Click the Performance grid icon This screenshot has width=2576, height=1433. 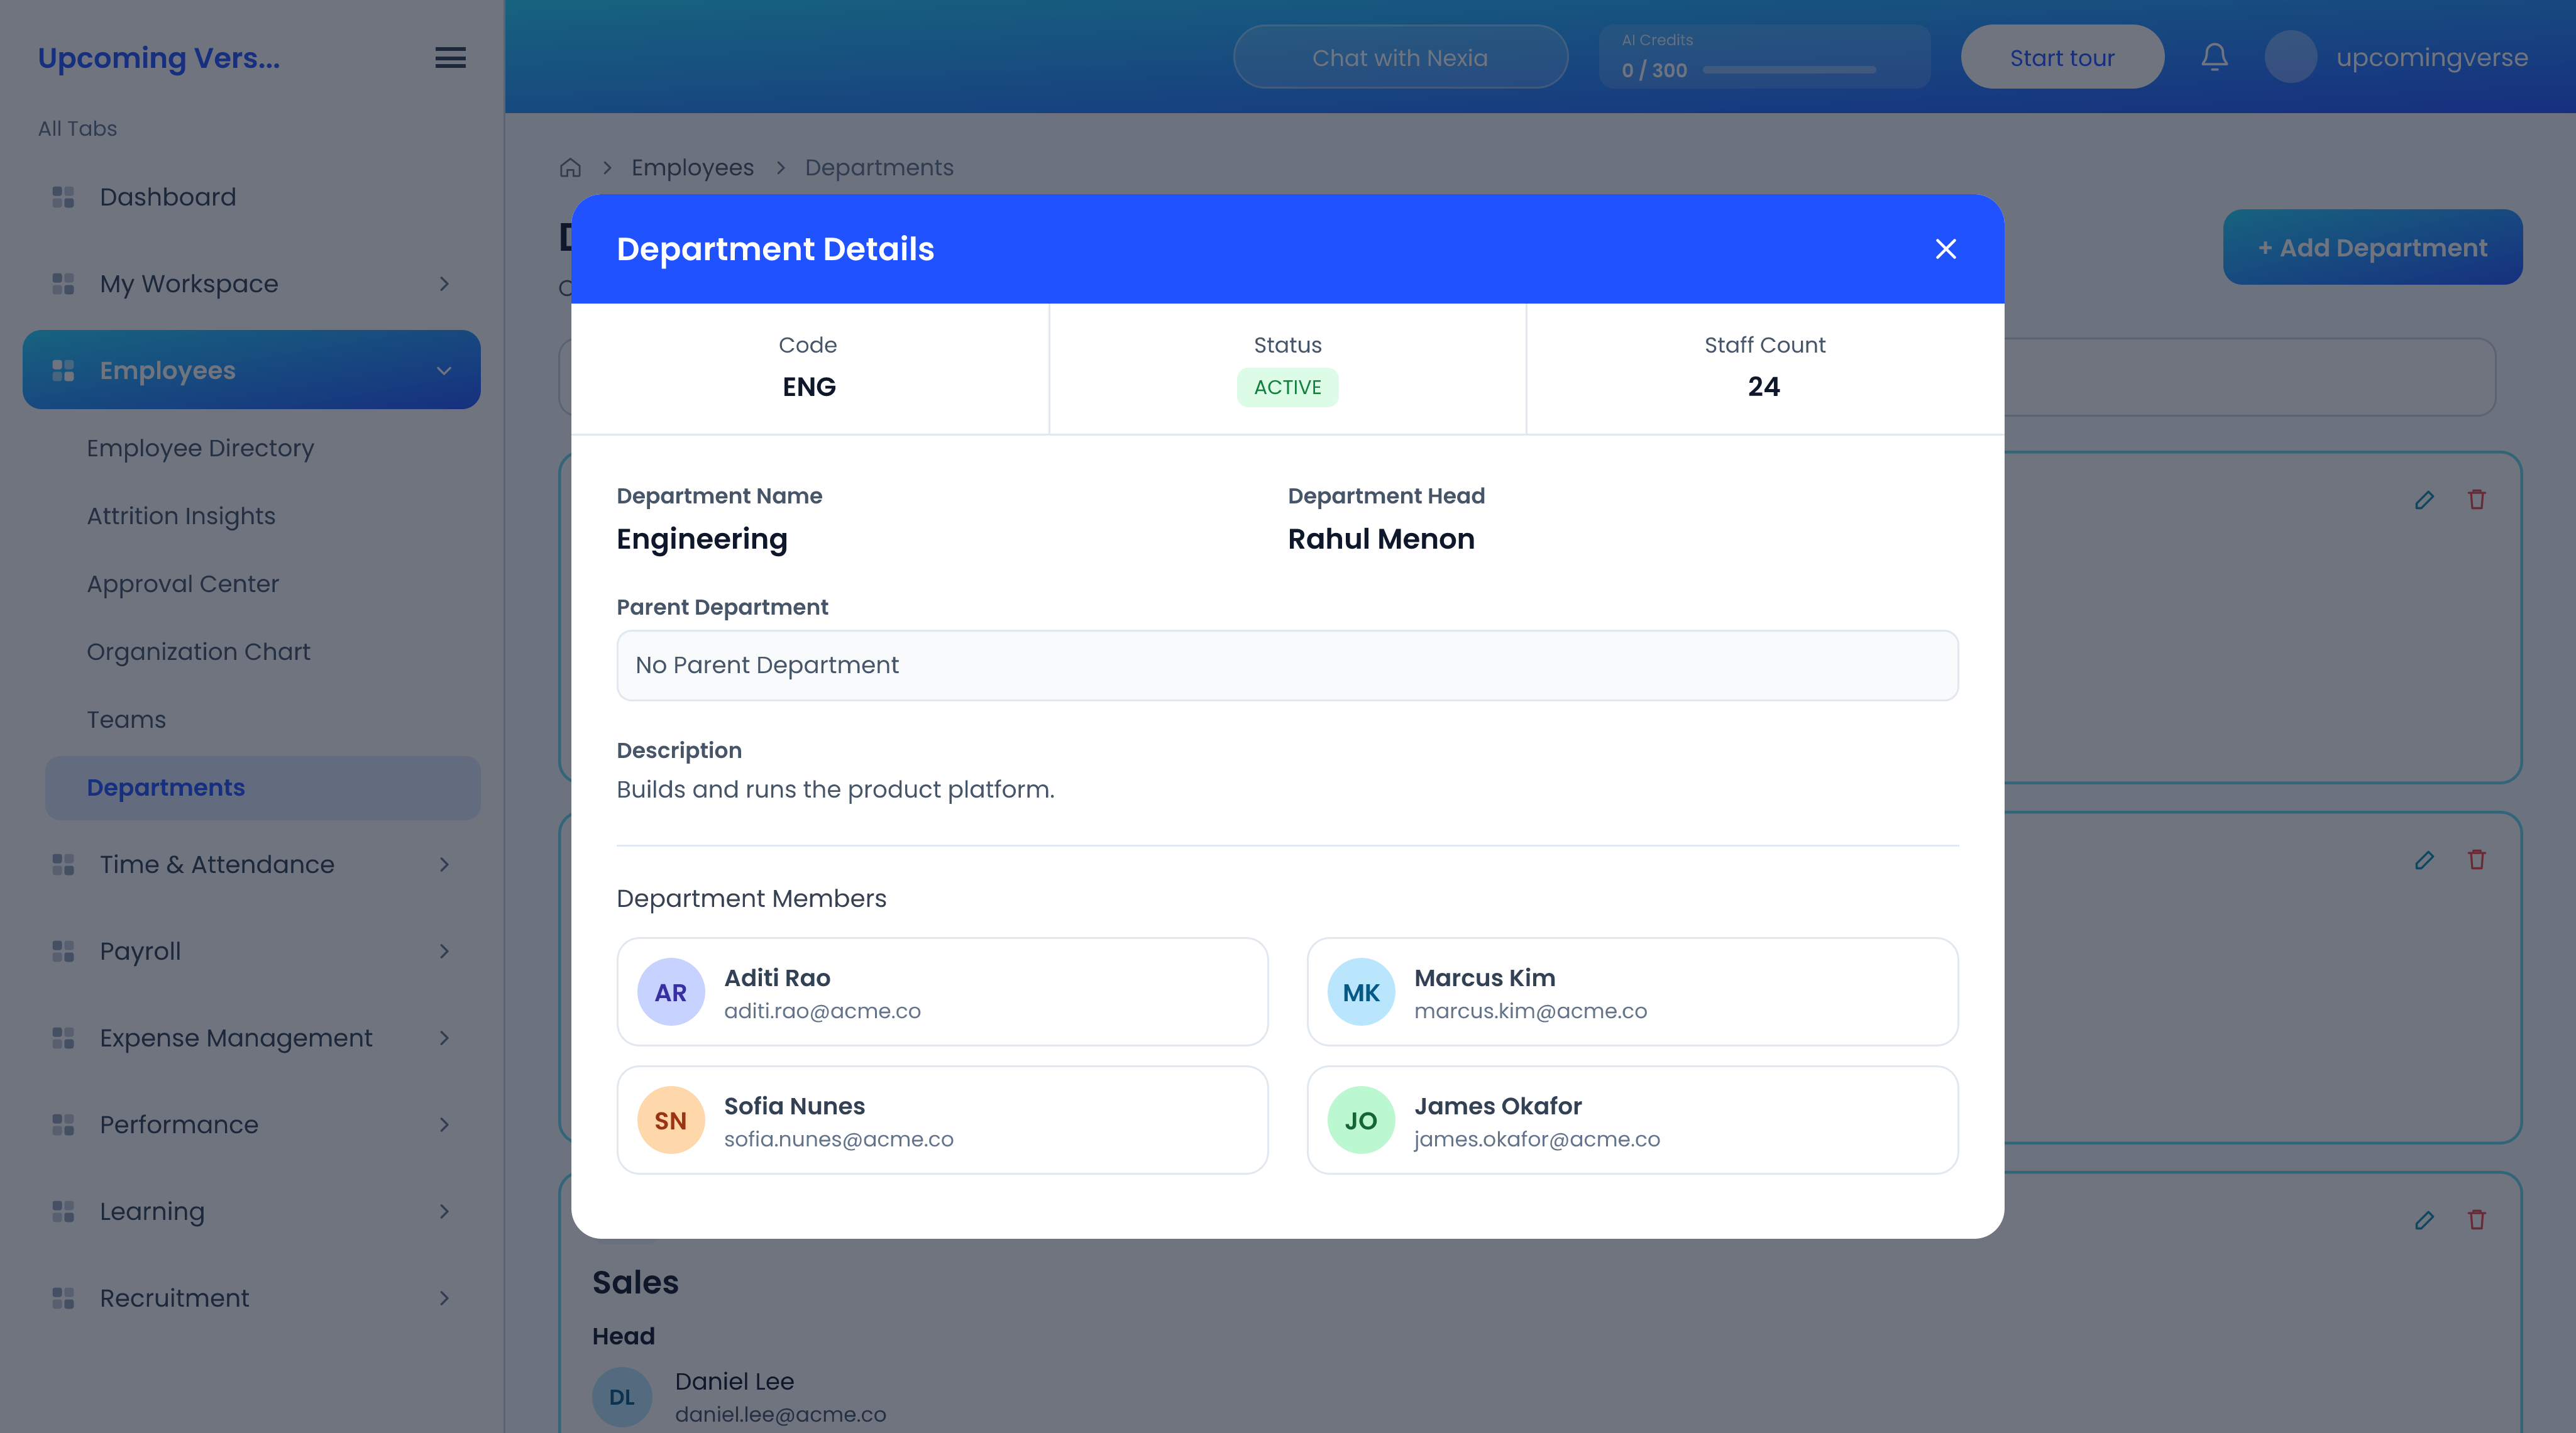click(x=63, y=1125)
